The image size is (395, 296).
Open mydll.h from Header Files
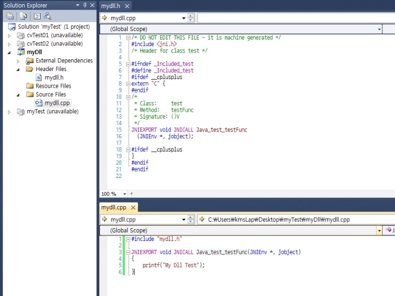pos(54,77)
